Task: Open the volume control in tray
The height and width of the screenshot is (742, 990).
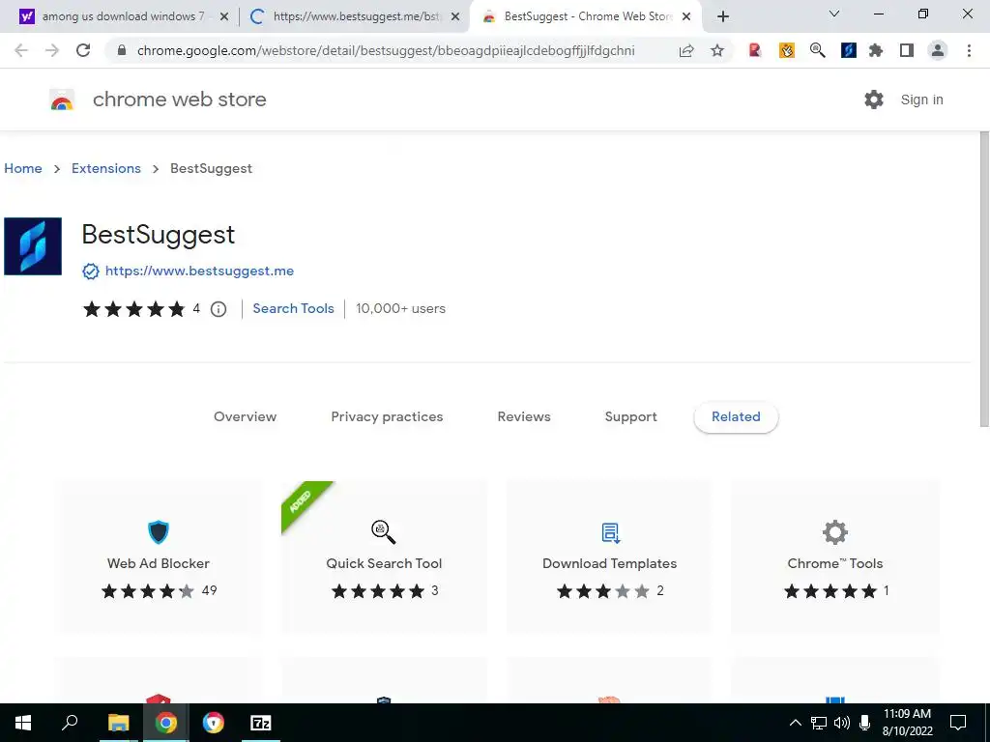Action: 842,723
